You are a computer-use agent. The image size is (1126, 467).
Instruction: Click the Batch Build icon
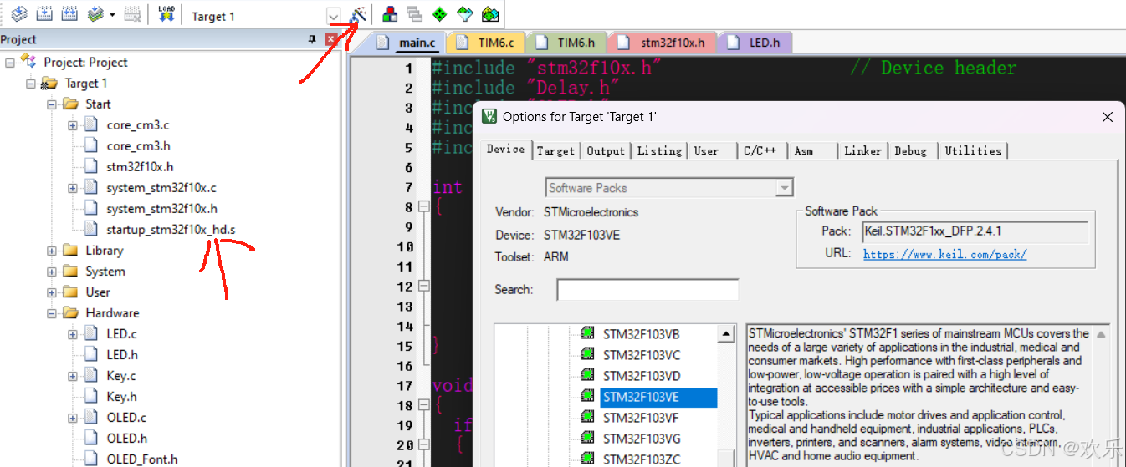coord(96,14)
